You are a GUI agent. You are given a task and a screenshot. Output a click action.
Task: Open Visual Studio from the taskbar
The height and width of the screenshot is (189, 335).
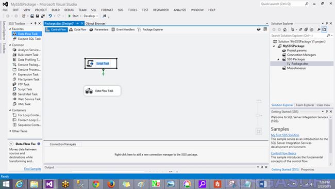pyautogui.click(x=49, y=184)
